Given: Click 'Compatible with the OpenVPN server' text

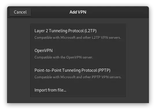Looking at the screenshot, I should pyautogui.click(x=64, y=57).
